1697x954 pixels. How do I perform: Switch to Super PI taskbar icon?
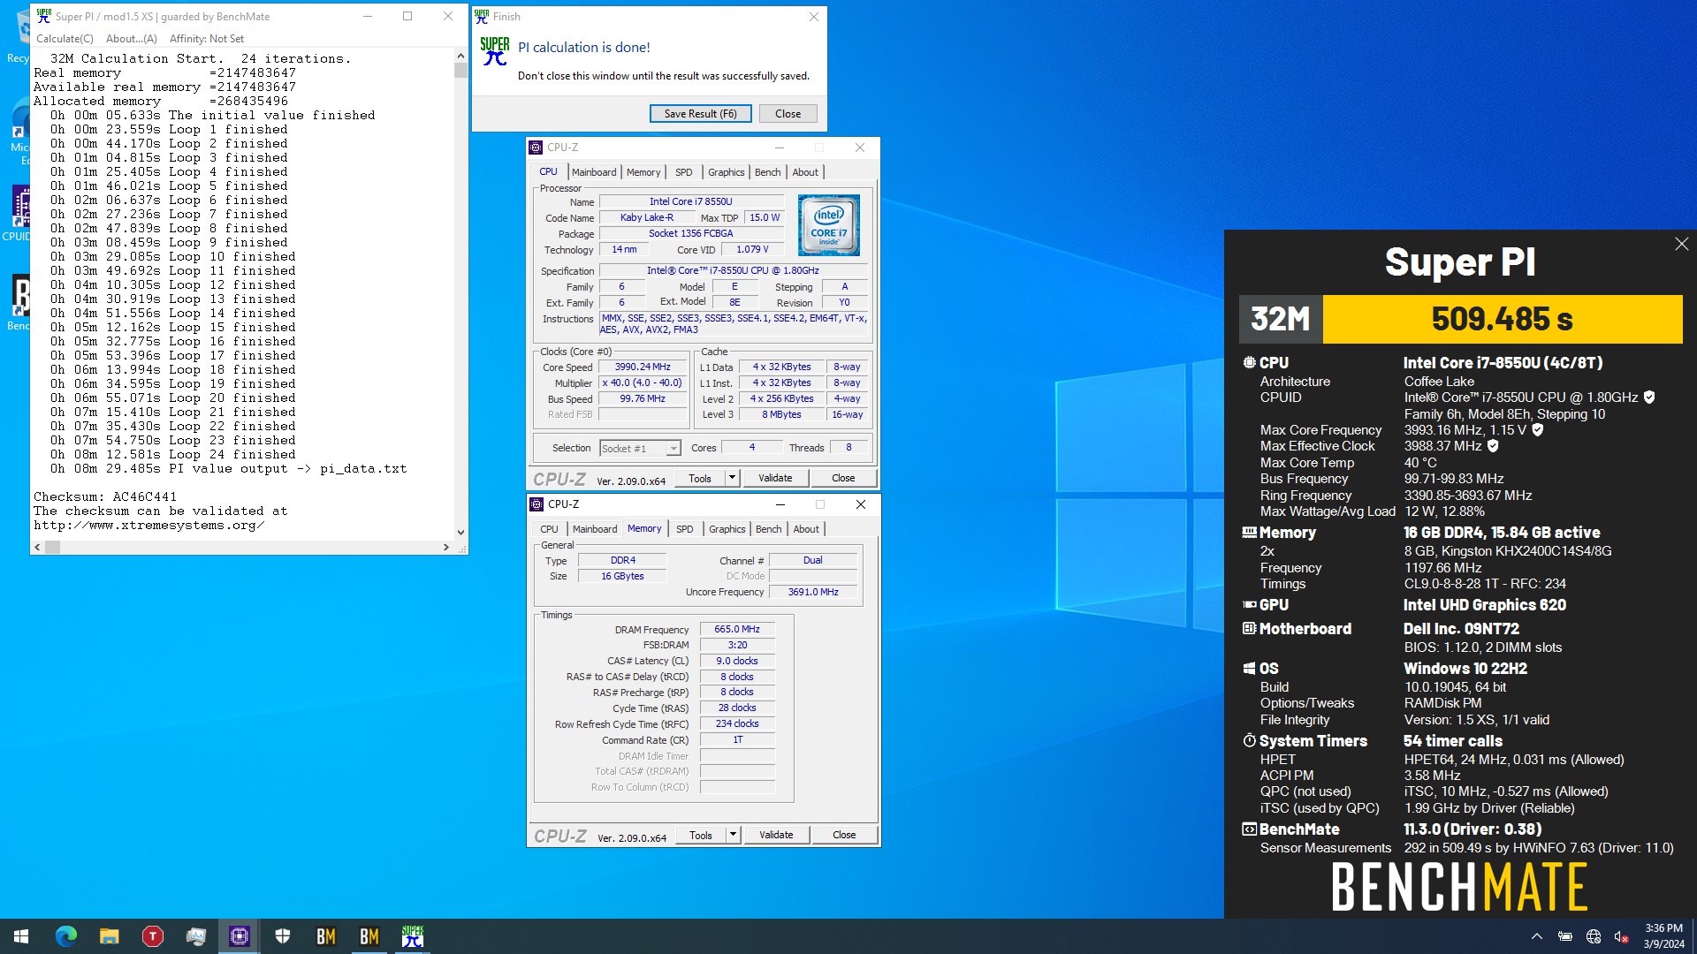coord(413,936)
